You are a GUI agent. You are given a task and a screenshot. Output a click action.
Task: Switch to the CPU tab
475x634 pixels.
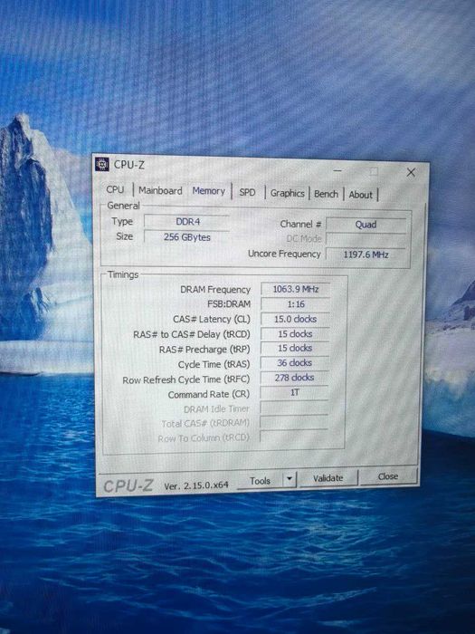[115, 189]
